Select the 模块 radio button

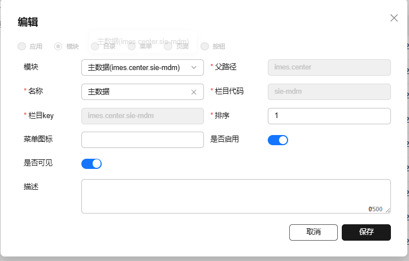[x=58, y=46]
